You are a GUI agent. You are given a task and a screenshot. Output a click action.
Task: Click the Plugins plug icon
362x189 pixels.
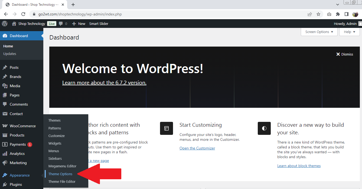pos(5,184)
